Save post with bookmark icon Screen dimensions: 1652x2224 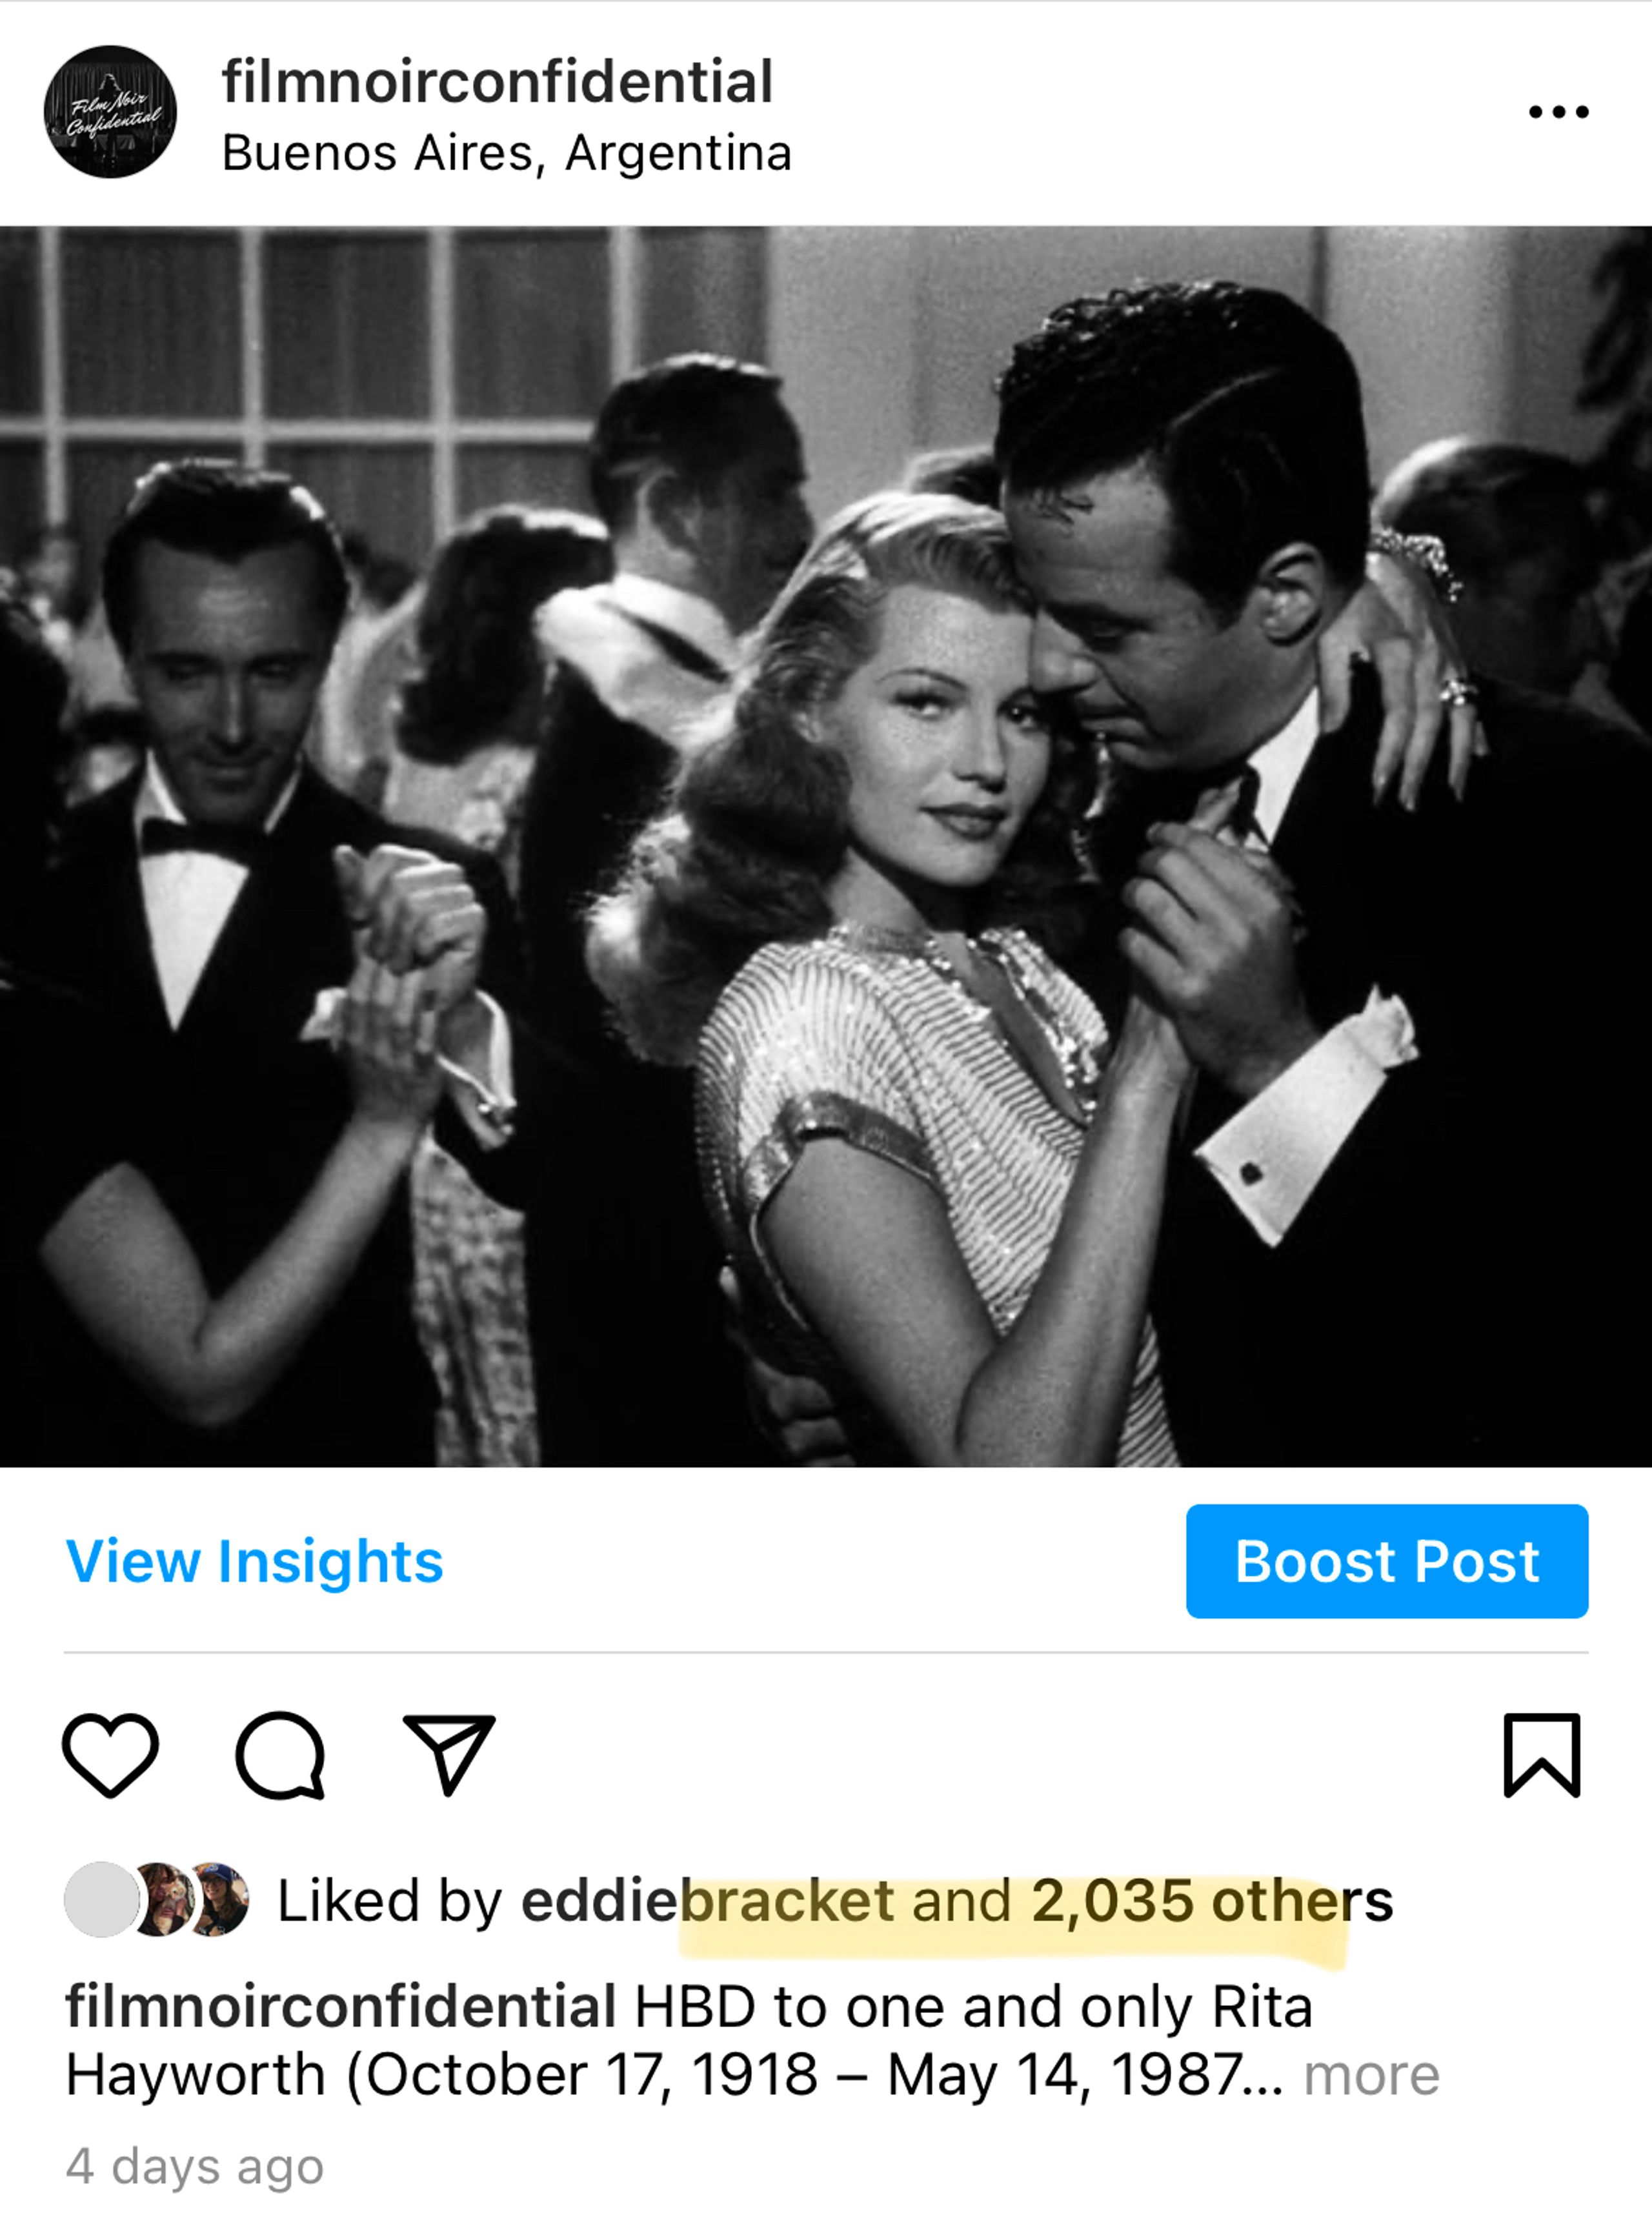coord(1542,1755)
